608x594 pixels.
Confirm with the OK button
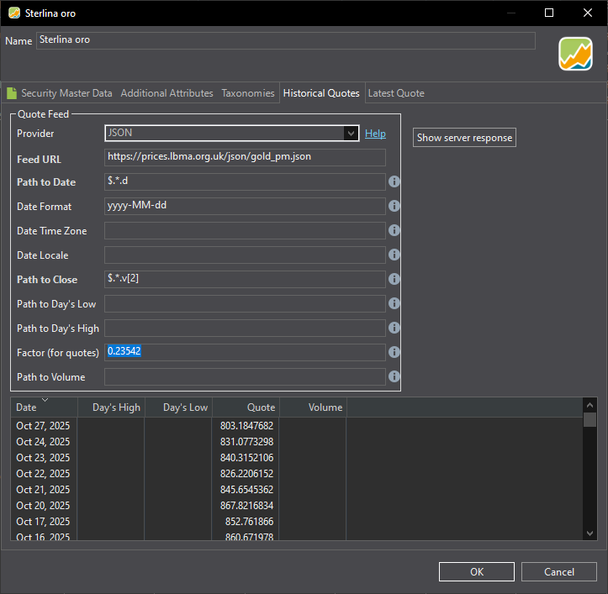[477, 572]
